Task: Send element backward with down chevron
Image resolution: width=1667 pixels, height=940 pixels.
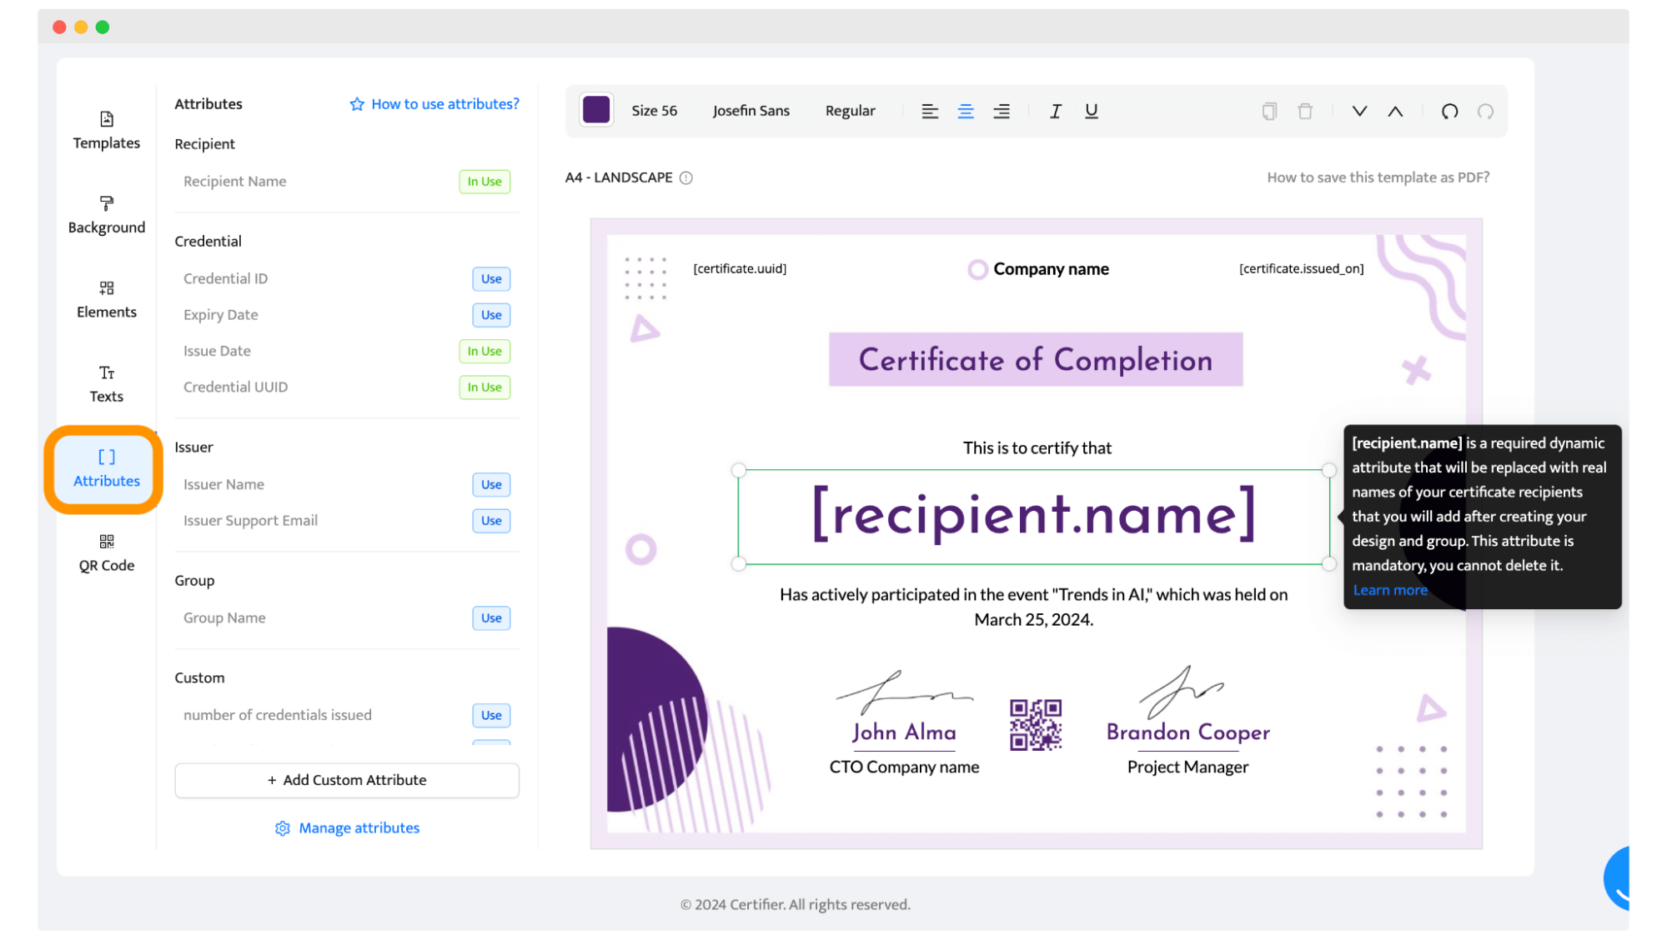Action: coord(1359,111)
